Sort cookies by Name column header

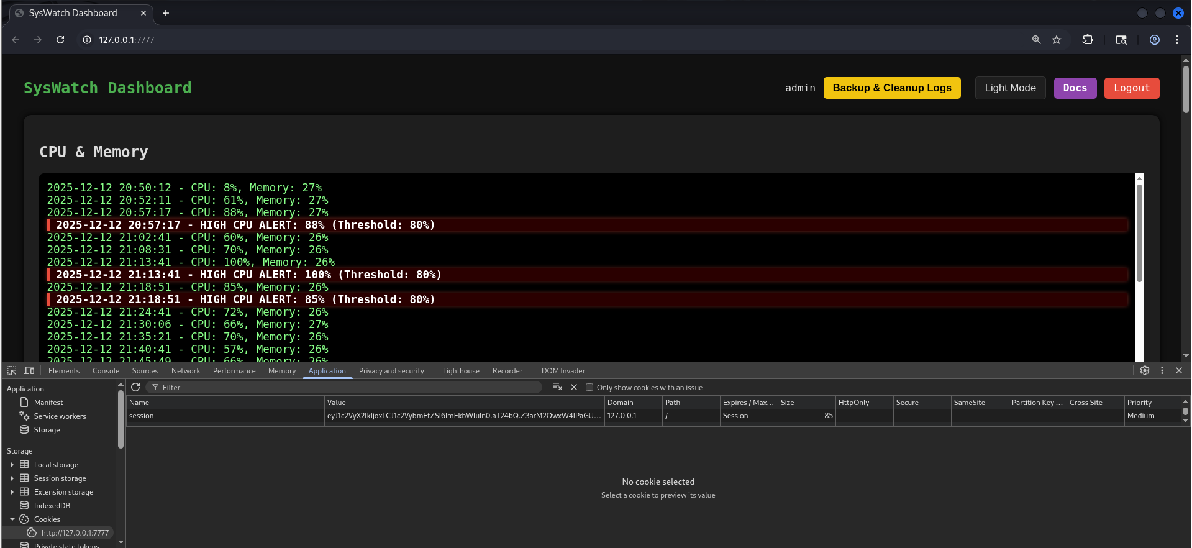click(x=225, y=403)
